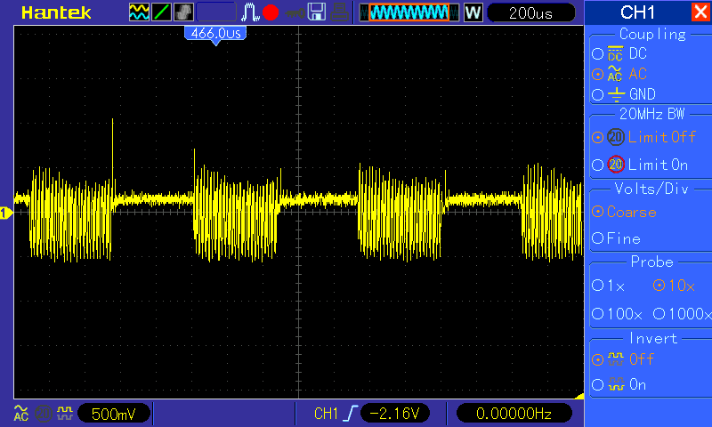The height and width of the screenshot is (427, 712).
Task: Turn Invert Off
Action: pyautogui.click(x=622, y=359)
